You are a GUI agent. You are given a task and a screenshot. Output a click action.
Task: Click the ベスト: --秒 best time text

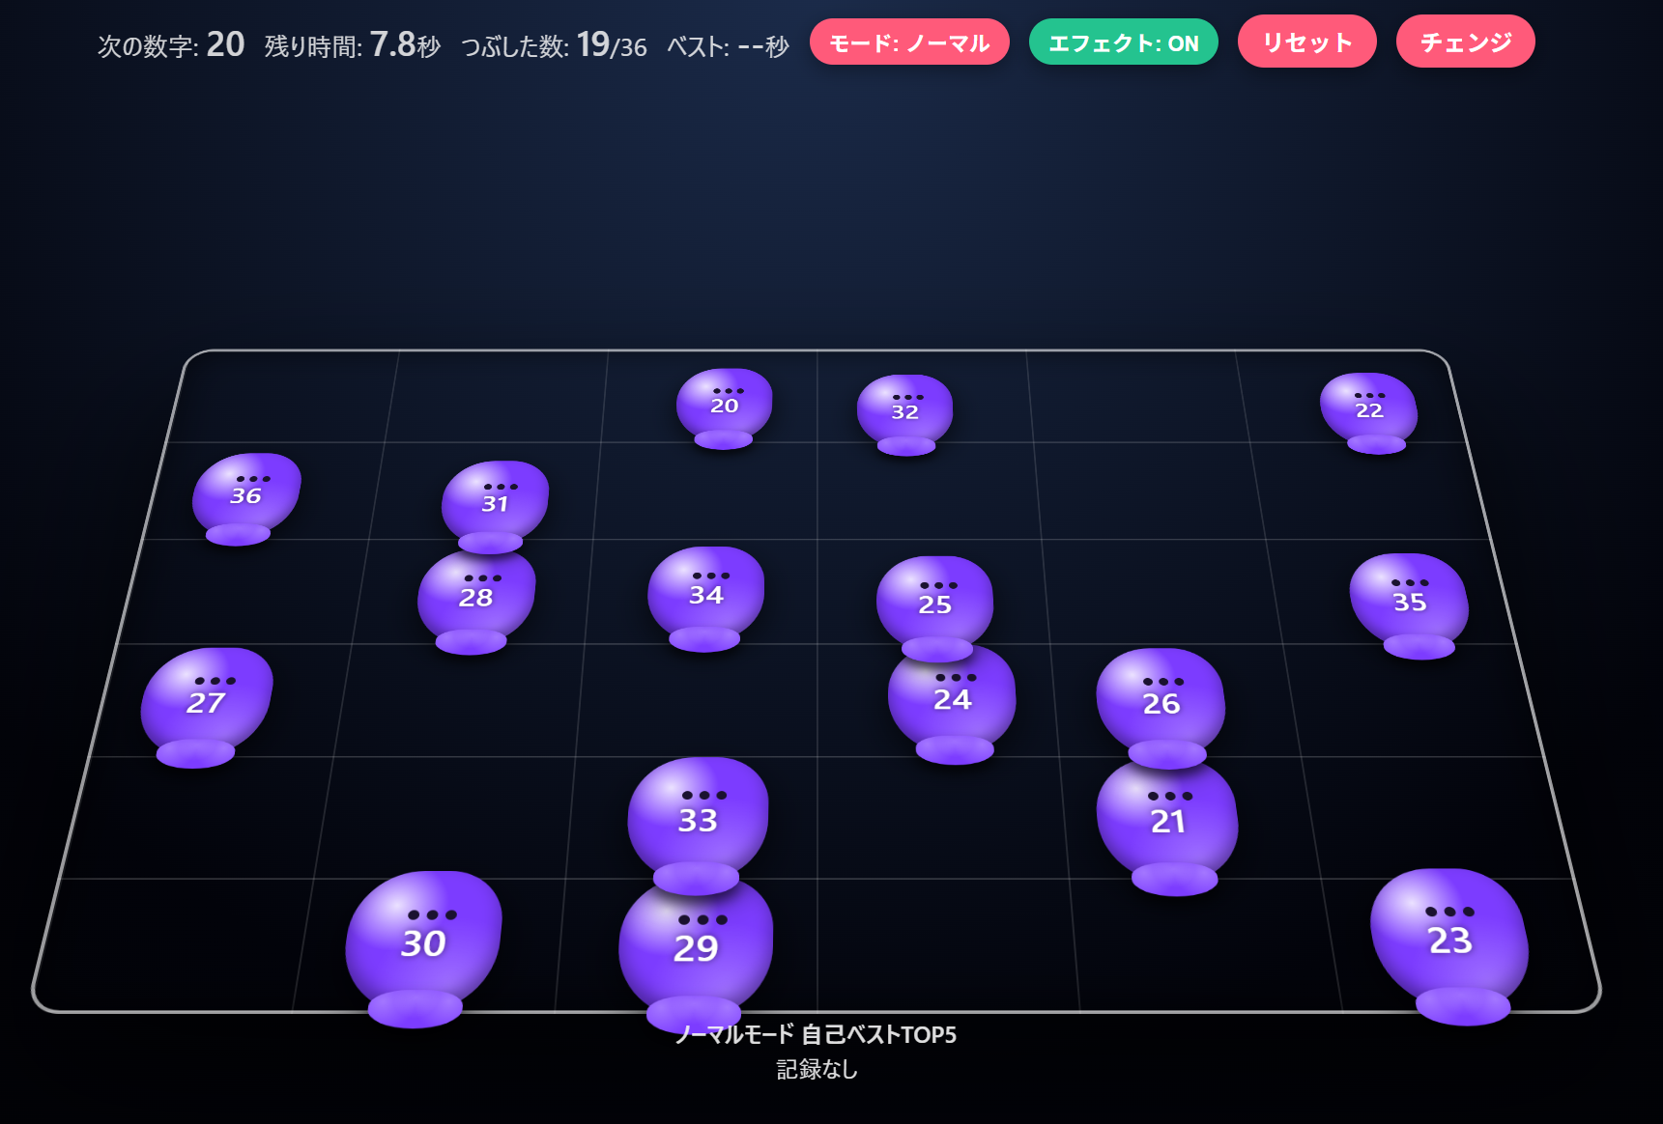[x=728, y=45]
